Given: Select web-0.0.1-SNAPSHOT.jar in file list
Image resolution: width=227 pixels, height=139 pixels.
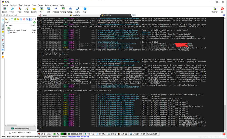Looking at the screenshot, I should pyautogui.click(x=18, y=30).
